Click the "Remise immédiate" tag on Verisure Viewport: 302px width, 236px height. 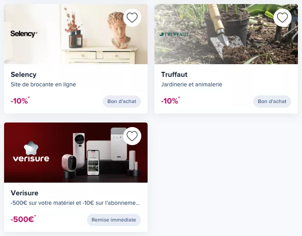click(x=114, y=220)
